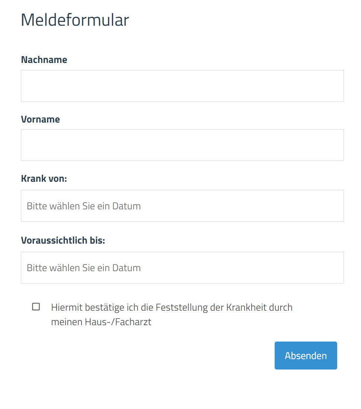Click the Nachname text input field
This screenshot has height=409, width=361.
click(x=182, y=86)
